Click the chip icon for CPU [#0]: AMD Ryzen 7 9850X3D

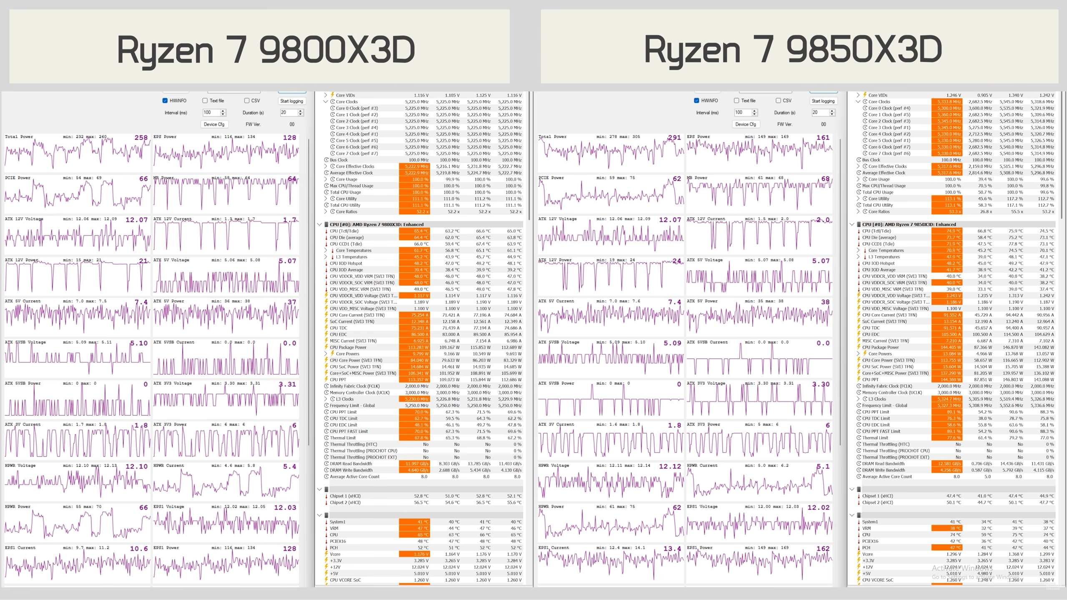859,224
